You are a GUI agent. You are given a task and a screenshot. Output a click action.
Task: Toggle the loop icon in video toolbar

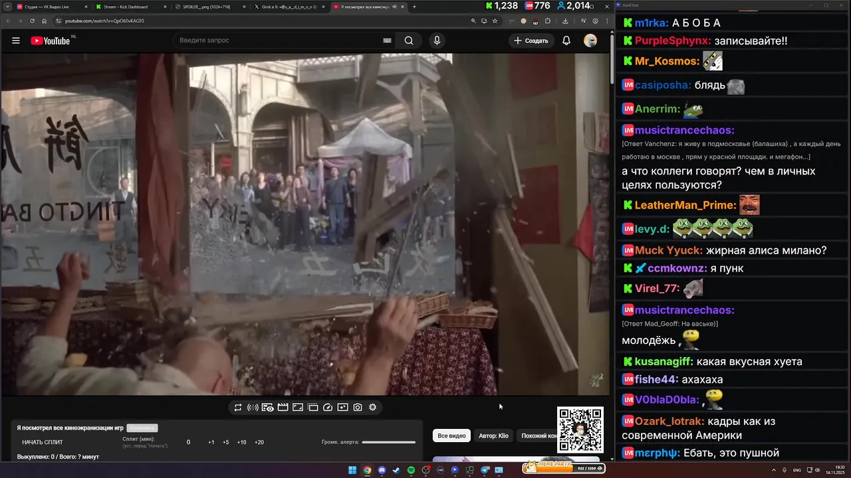click(x=238, y=408)
